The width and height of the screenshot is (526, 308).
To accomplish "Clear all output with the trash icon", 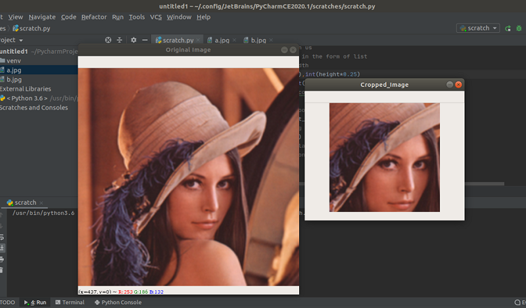I will [x=2, y=270].
